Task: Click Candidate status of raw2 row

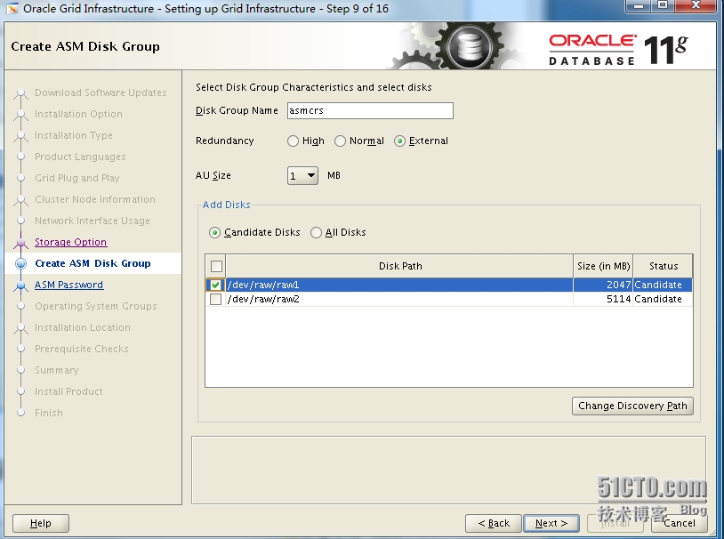Action: click(x=663, y=299)
